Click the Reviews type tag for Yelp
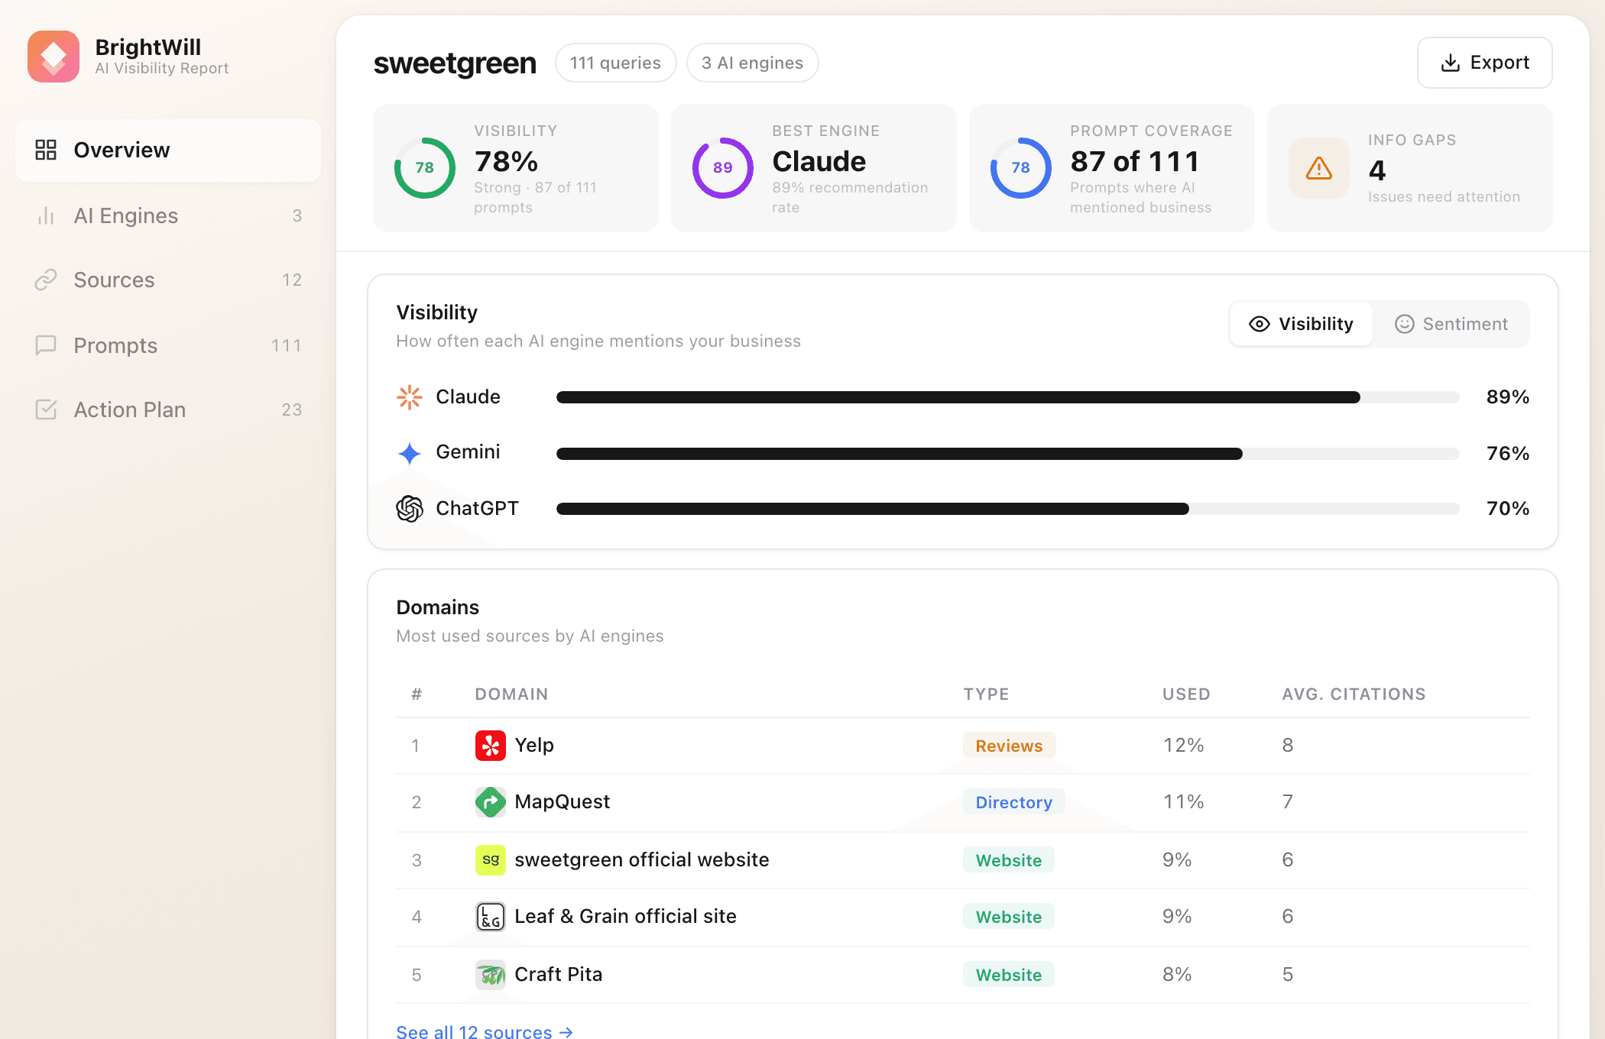Image resolution: width=1605 pixels, height=1039 pixels. point(1009,746)
